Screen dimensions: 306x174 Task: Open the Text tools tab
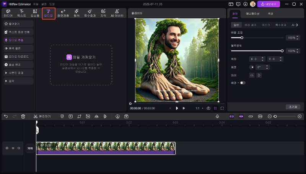(21, 13)
